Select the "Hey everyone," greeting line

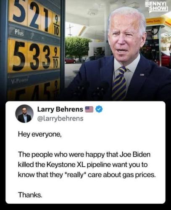[x=40, y=134]
